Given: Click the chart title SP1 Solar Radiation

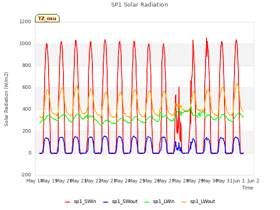Looking at the screenshot, I should [x=140, y=5].
